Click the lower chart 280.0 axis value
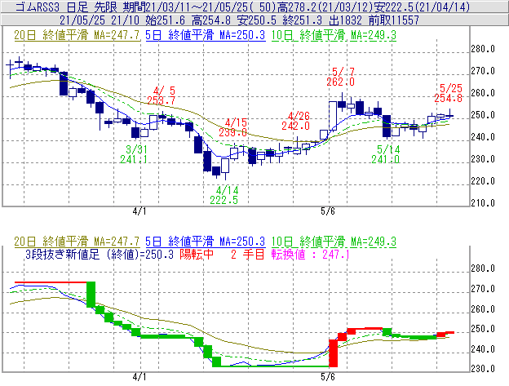The image size is (509, 386). (483, 268)
